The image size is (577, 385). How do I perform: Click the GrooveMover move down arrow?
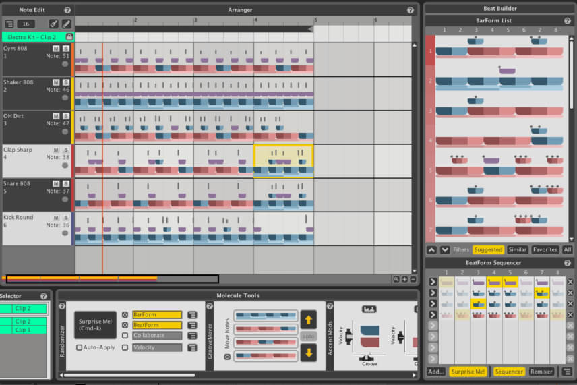pyautogui.click(x=308, y=353)
